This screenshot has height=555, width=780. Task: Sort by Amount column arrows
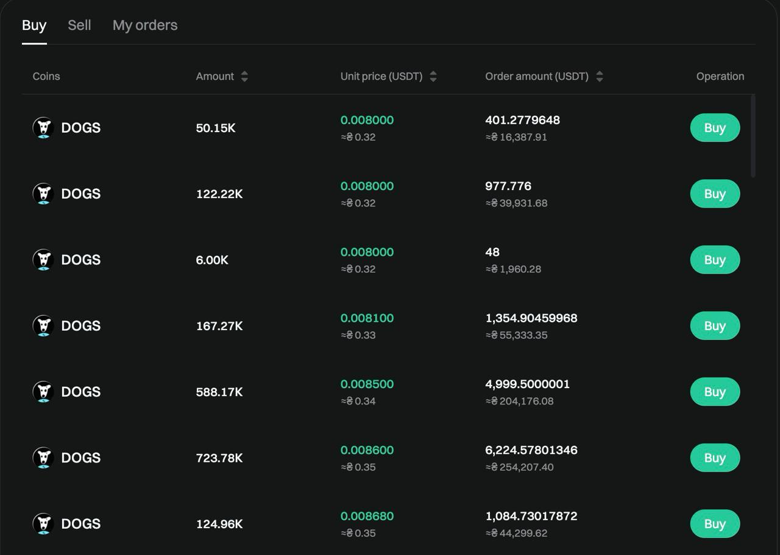244,76
